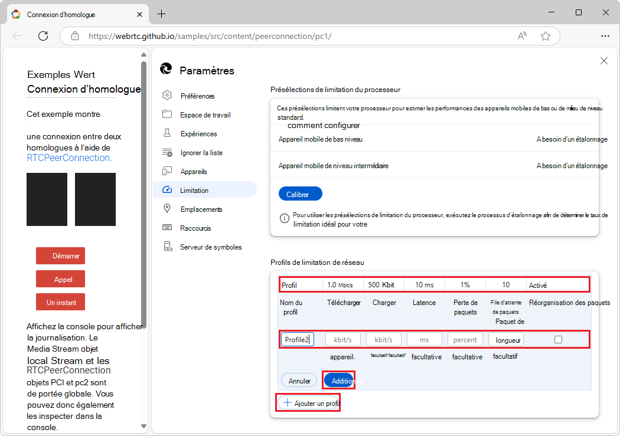620x436 pixels.
Task: Click the Appareils devices icon
Action: pos(167,171)
